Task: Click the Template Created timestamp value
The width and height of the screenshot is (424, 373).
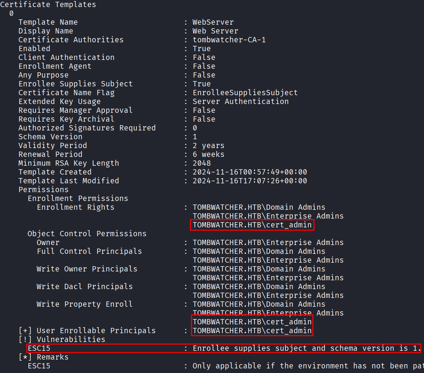Action: (250, 172)
